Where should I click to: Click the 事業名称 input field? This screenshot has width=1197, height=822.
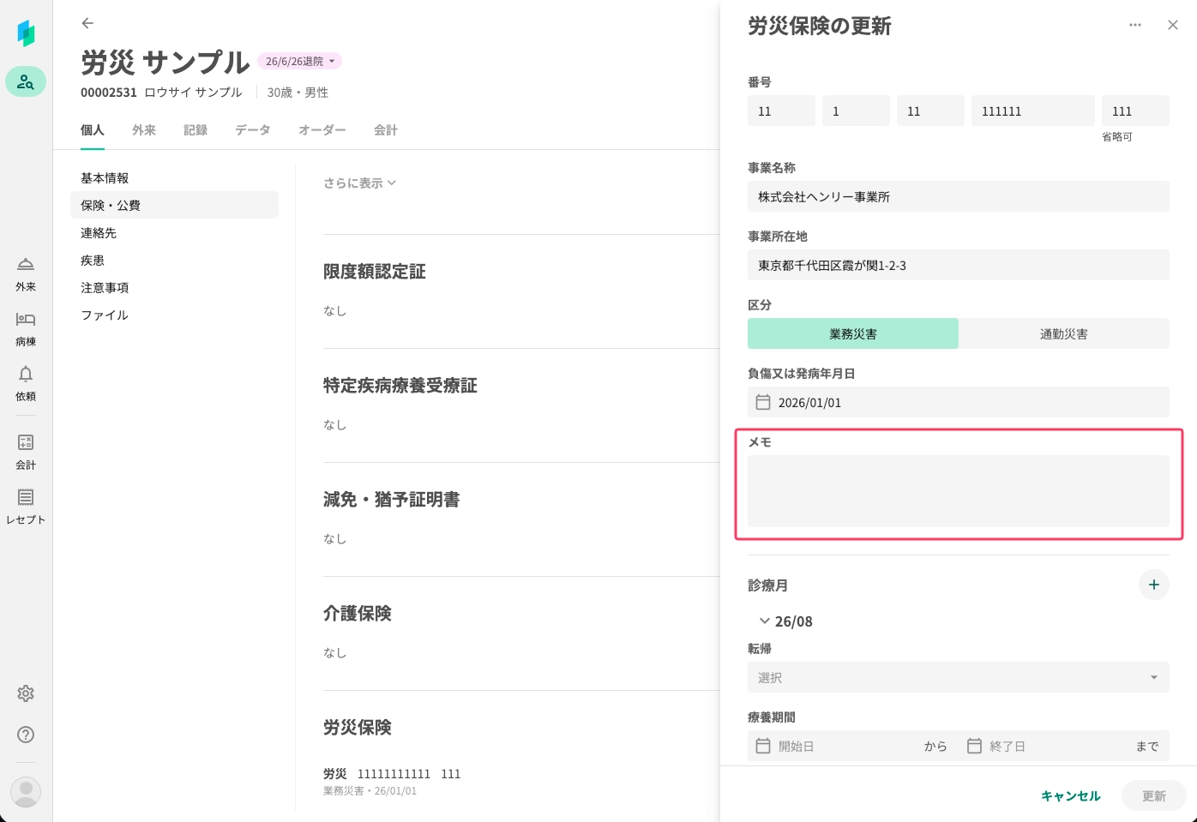tap(959, 196)
